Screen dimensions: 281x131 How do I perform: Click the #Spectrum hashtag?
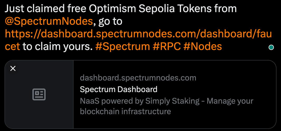pyautogui.click(x=122, y=47)
